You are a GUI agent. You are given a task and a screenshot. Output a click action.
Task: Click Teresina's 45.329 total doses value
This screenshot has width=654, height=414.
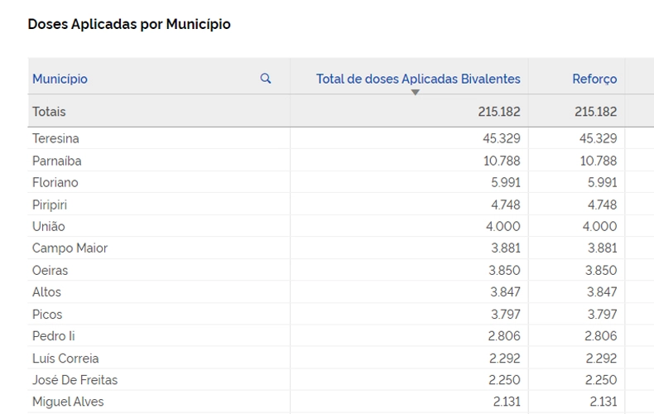pos(502,138)
